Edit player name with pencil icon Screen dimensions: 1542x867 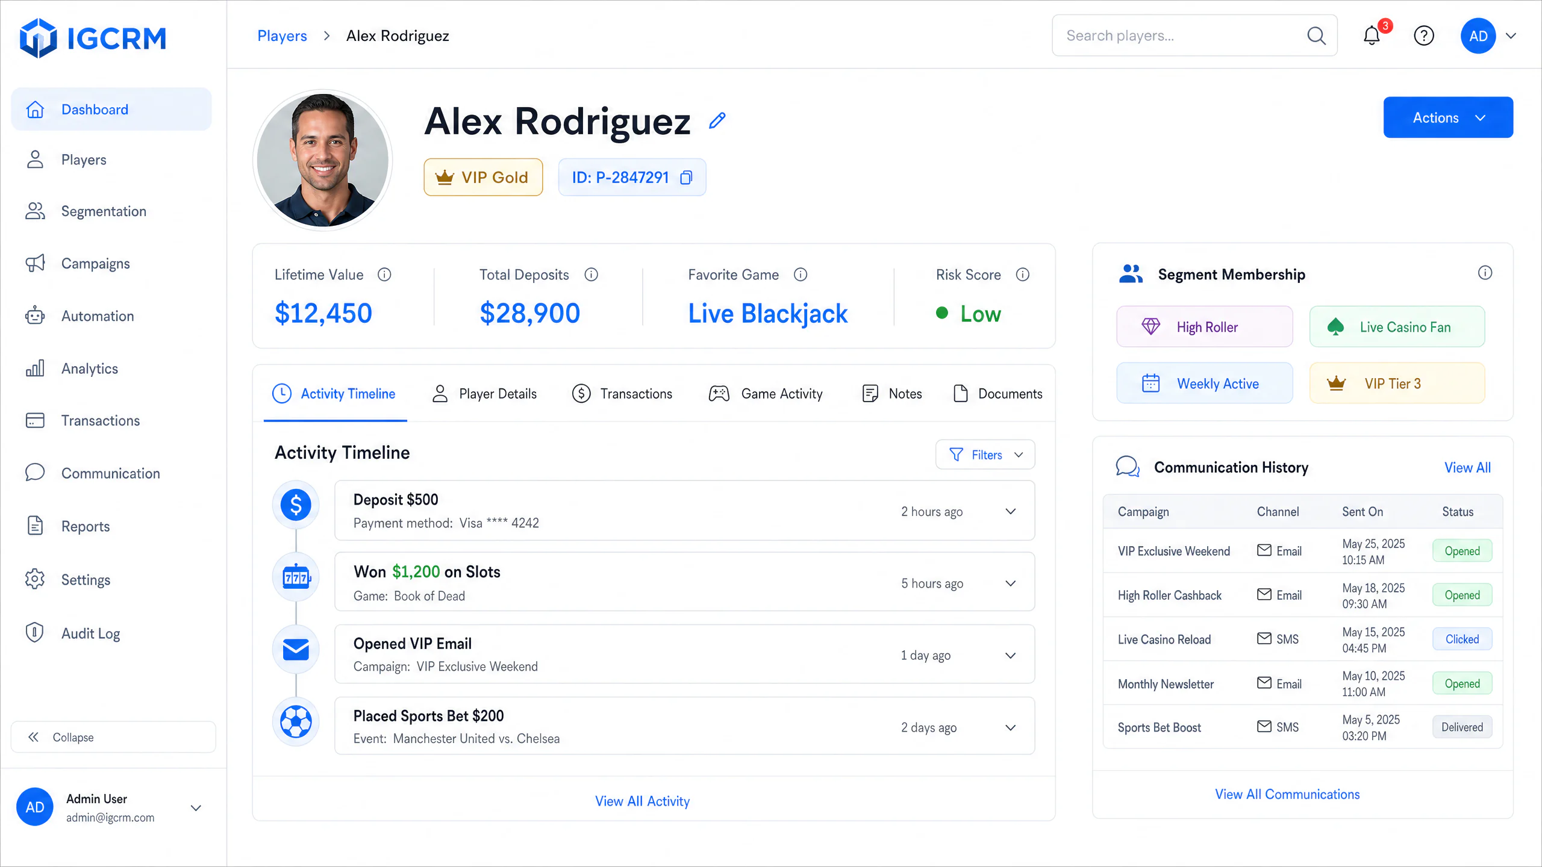coord(717,121)
